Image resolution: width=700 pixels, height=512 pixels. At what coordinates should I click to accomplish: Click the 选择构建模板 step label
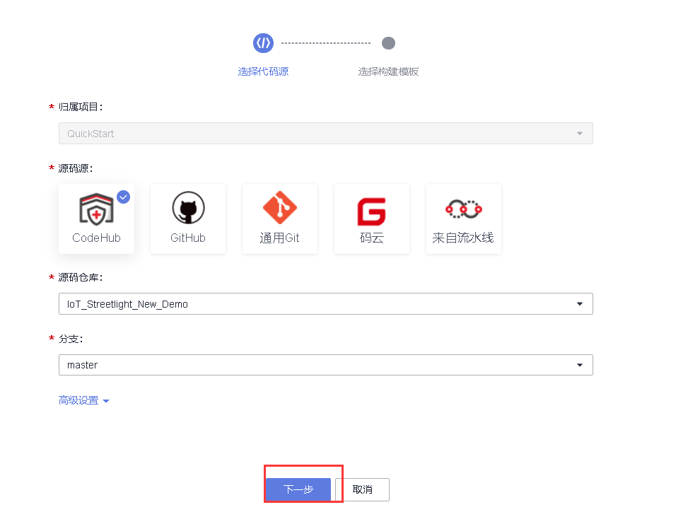point(388,71)
